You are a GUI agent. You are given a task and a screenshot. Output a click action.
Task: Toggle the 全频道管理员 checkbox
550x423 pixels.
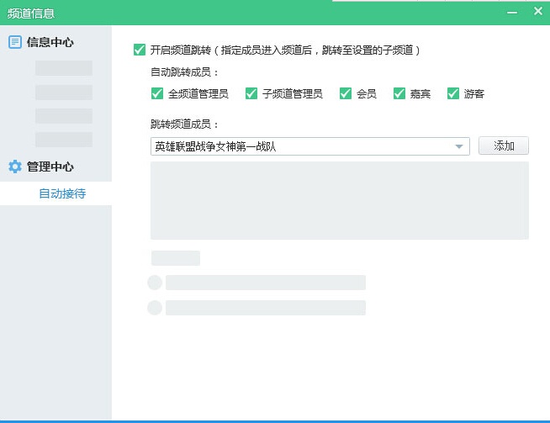coord(156,93)
